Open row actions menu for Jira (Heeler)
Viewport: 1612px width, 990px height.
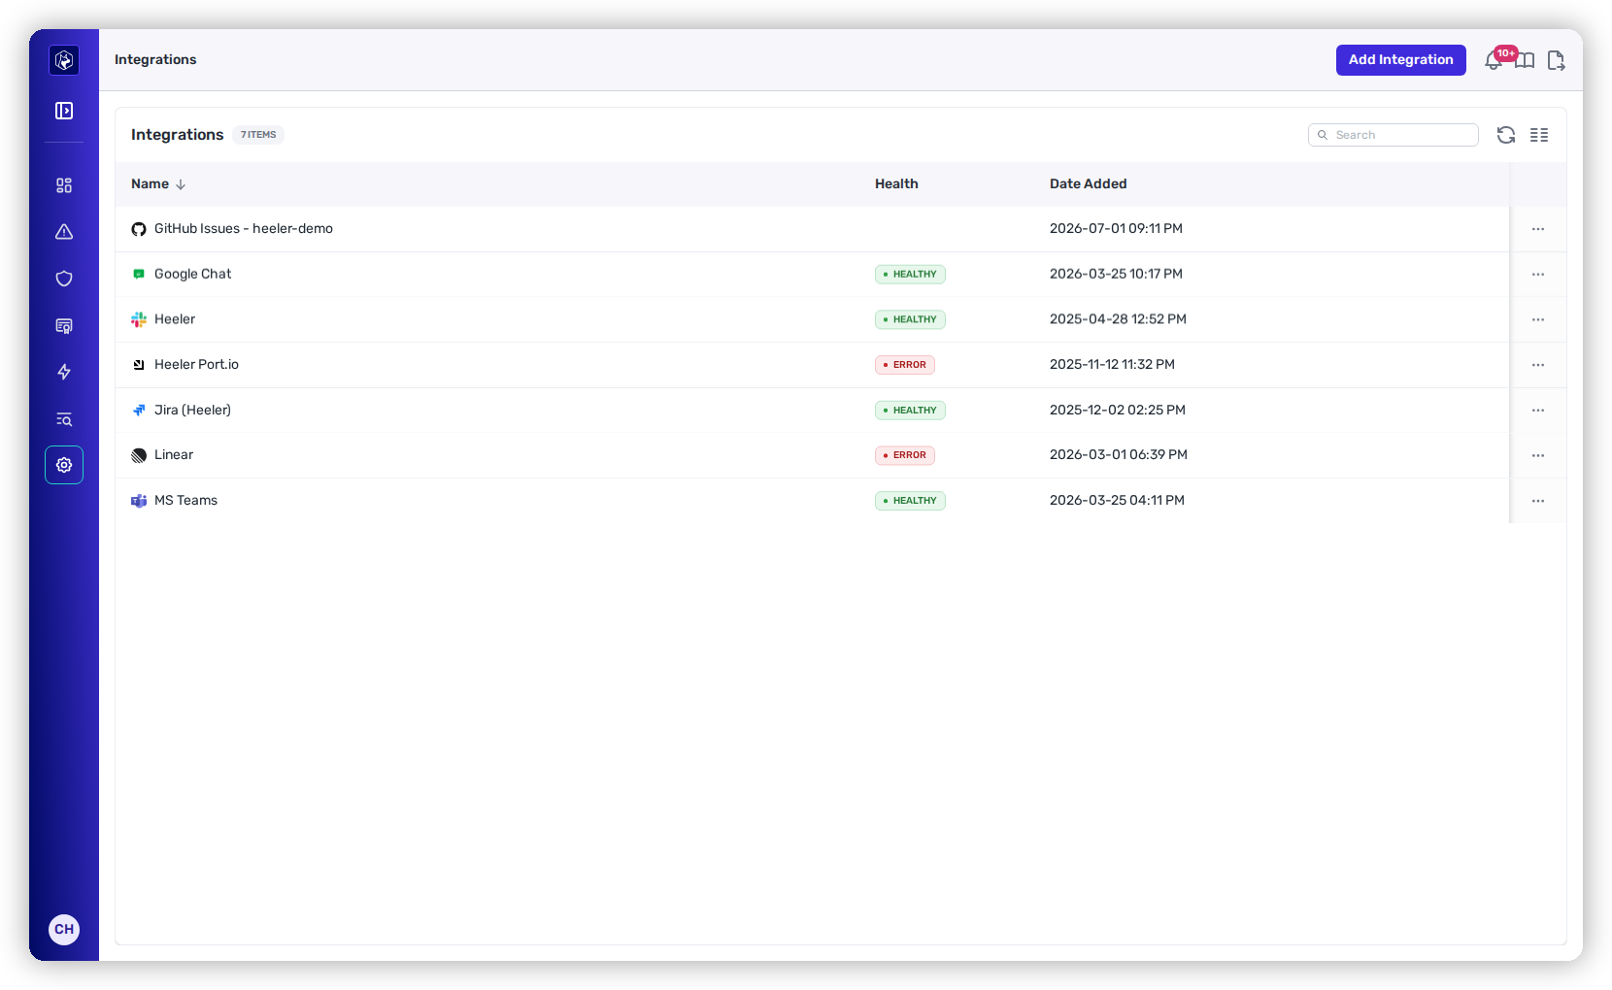(1538, 411)
